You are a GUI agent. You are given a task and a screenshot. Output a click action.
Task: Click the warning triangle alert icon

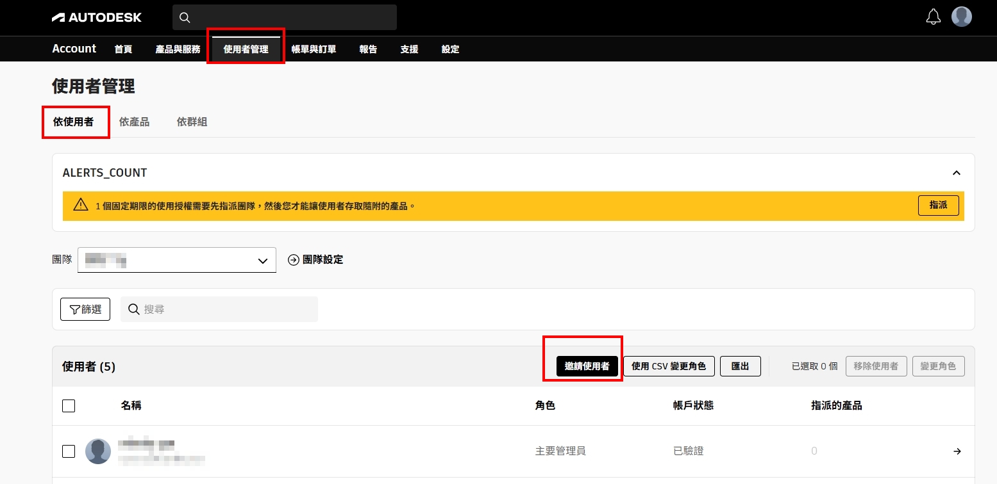[x=80, y=206]
